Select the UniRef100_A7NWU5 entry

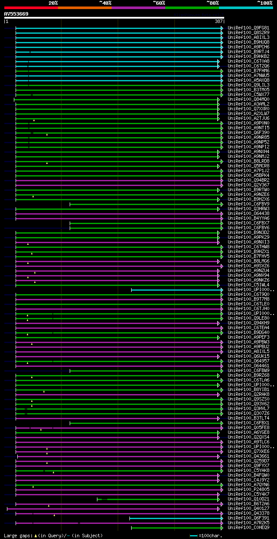click(249, 76)
